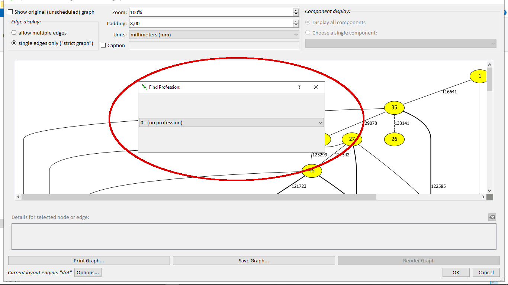Select Choose a single component option
Image resolution: width=508 pixels, height=285 pixels.
point(308,32)
